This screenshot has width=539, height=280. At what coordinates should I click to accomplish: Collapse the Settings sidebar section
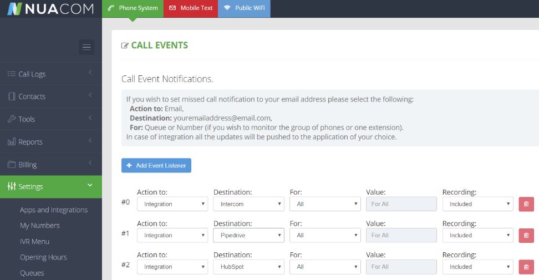[x=51, y=187]
